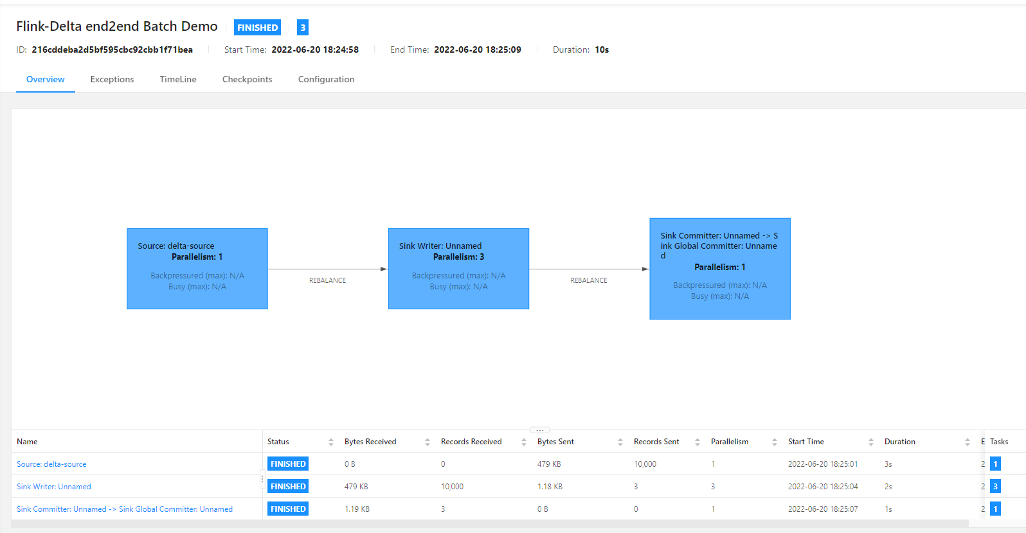
Task: Click Bytes Received 1.19 KB in Sink Committer row
Action: coord(357,509)
